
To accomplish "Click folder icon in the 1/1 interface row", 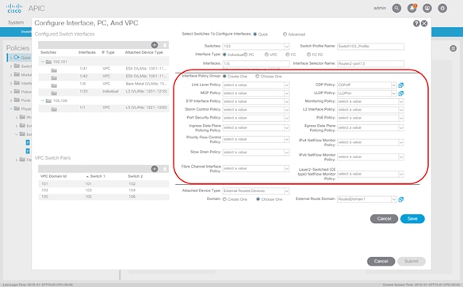I will coord(54,109).
